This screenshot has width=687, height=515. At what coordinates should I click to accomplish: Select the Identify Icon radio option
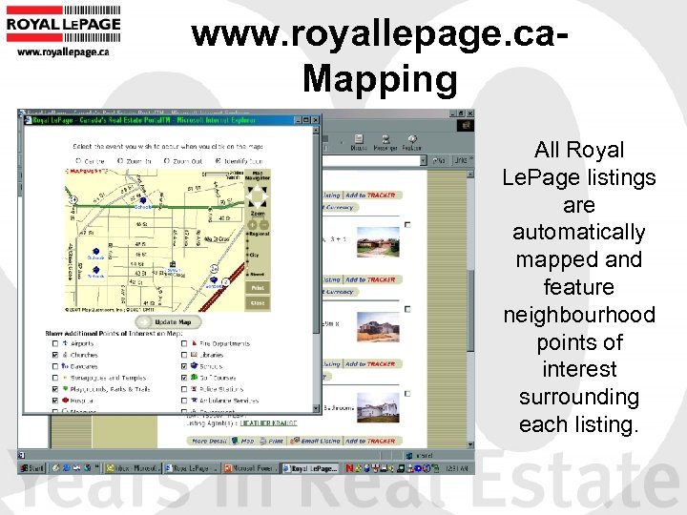coord(218,161)
